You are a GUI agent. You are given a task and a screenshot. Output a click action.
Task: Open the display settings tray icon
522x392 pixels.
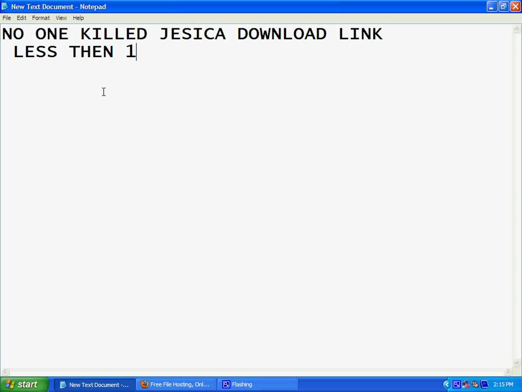pos(456,384)
